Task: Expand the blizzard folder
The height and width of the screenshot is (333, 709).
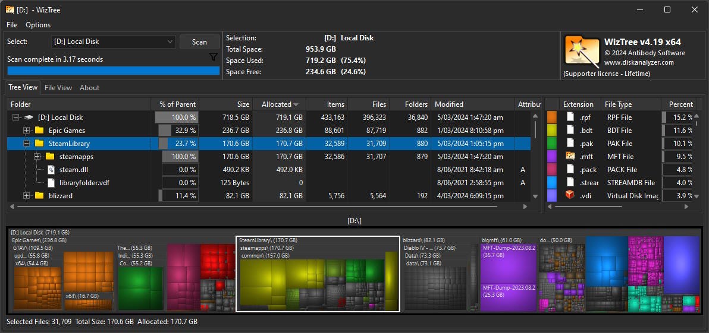Action: tap(27, 196)
